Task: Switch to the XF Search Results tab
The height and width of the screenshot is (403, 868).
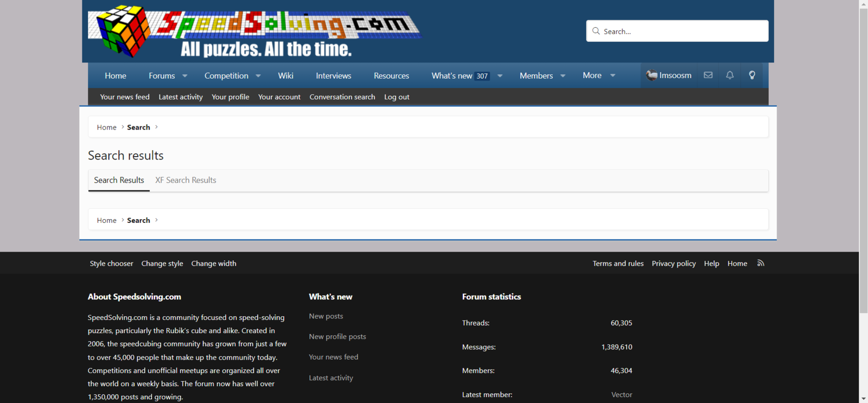Action: [x=186, y=180]
